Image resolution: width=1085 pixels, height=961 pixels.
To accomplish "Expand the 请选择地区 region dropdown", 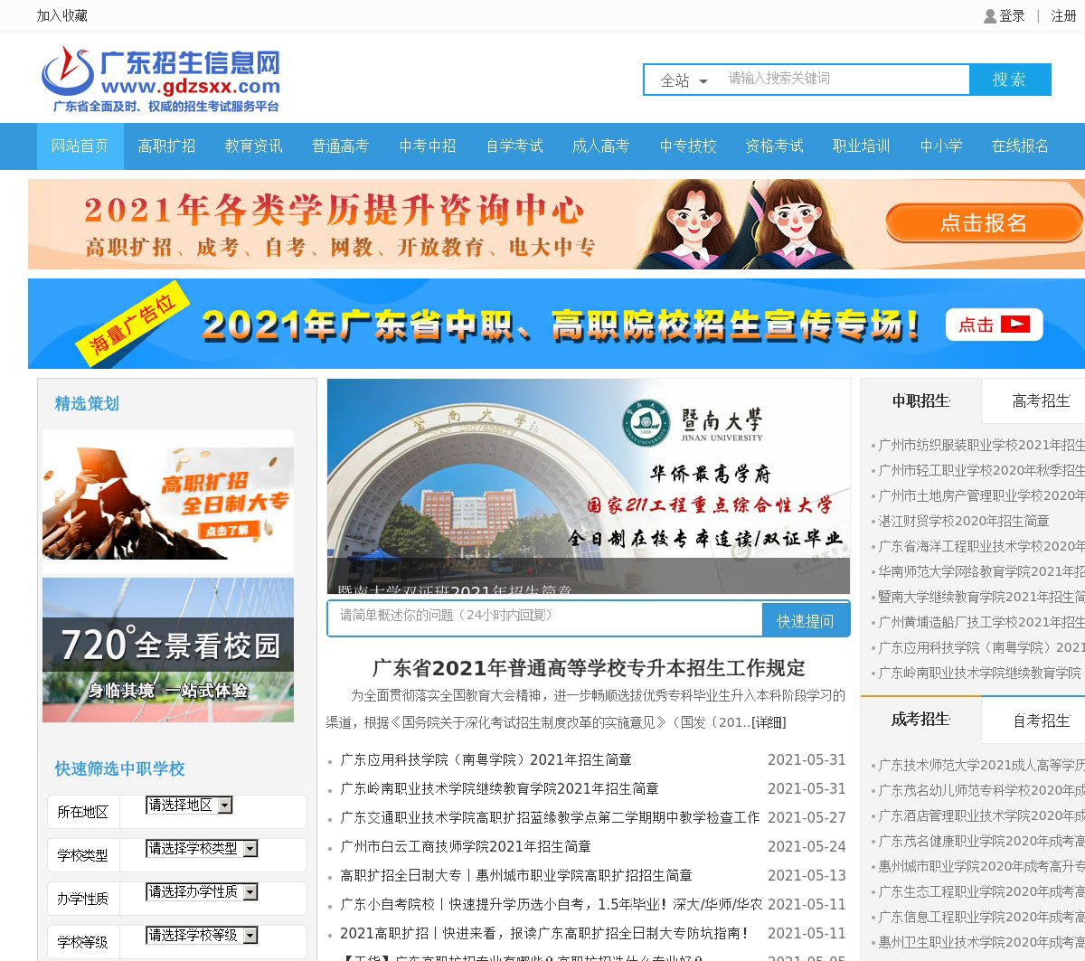I will tap(189, 805).
